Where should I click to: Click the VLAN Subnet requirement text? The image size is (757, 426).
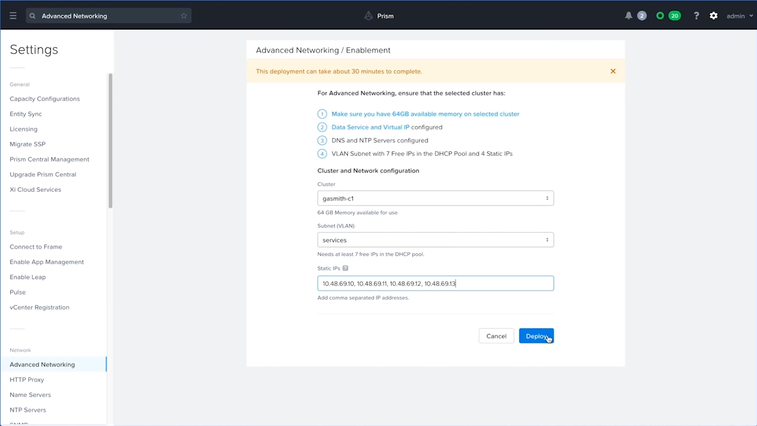(422, 154)
